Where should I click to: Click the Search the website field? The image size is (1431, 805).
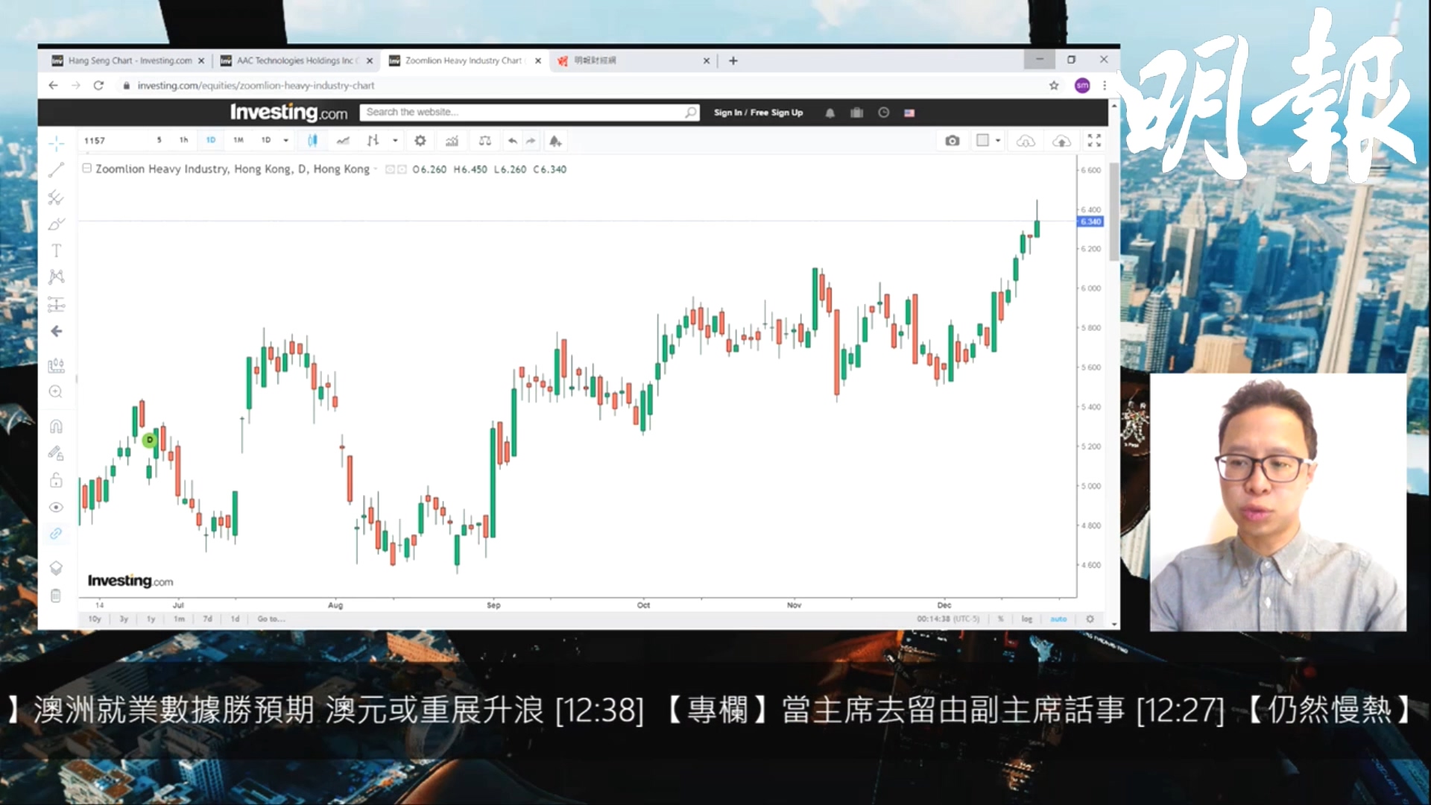529,112
